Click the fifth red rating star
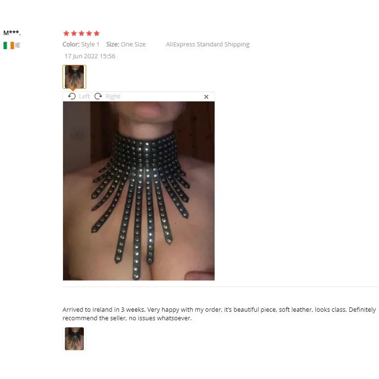 pyautogui.click(x=97, y=33)
